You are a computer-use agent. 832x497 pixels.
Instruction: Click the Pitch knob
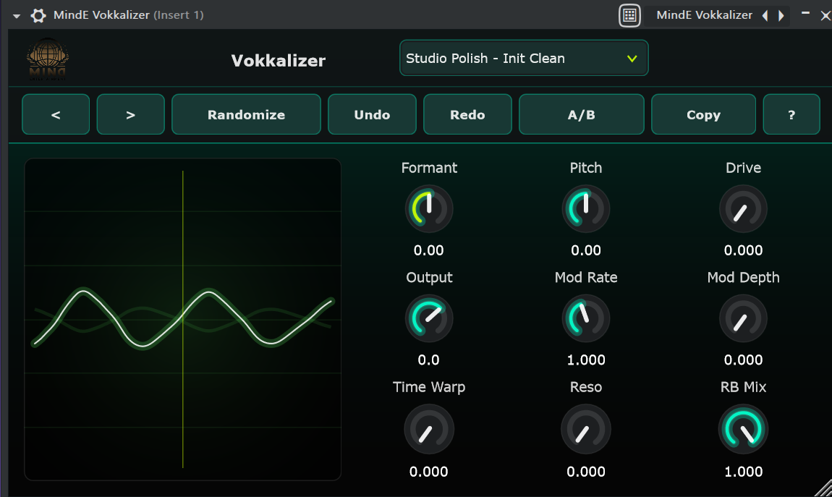[586, 208]
